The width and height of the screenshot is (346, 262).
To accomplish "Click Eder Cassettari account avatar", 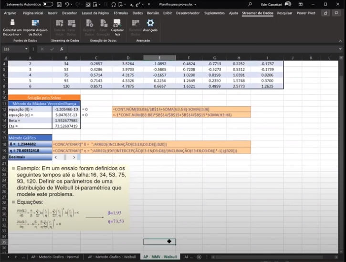I will [x=288, y=4].
